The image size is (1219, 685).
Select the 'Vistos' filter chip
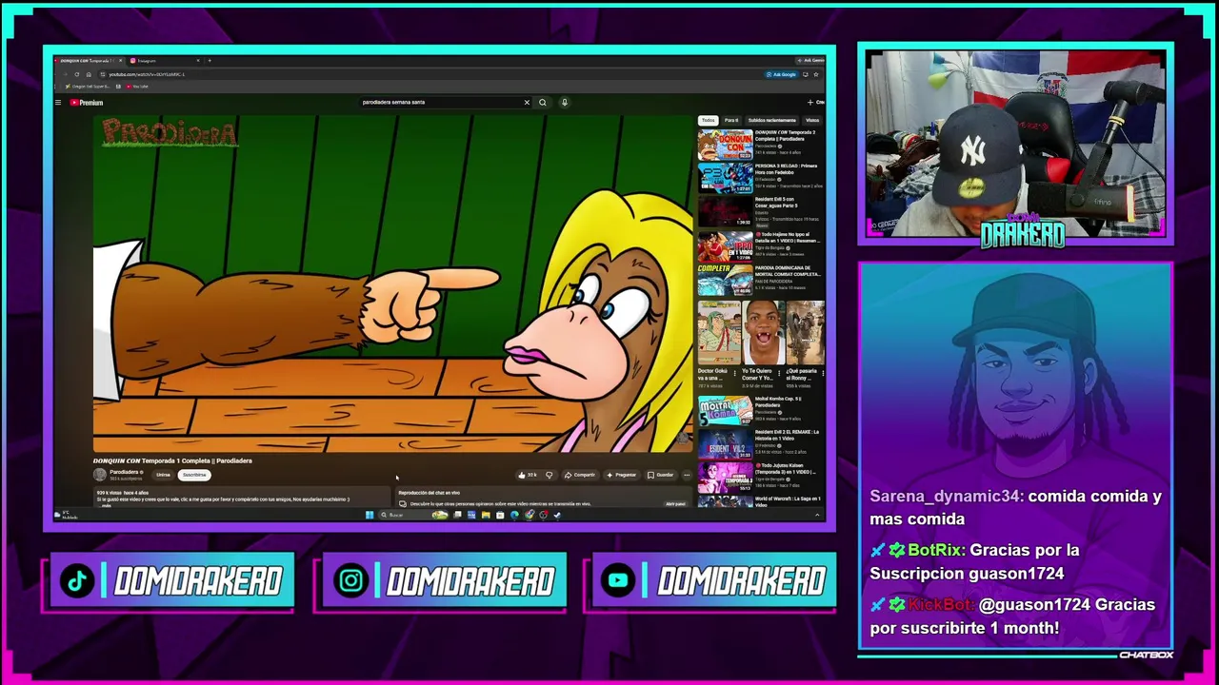(812, 121)
